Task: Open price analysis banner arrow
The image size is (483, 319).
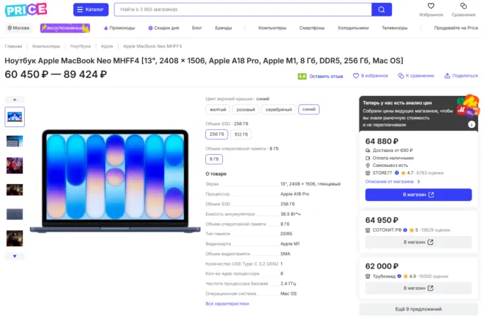Action: 472,124
